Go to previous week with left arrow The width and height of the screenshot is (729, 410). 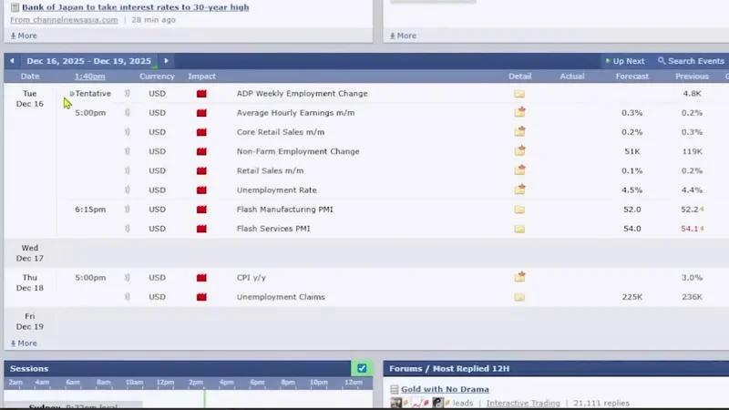12,61
